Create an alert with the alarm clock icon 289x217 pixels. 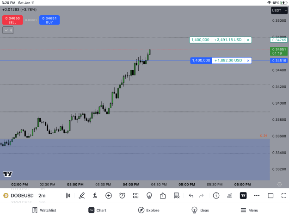[122, 196]
